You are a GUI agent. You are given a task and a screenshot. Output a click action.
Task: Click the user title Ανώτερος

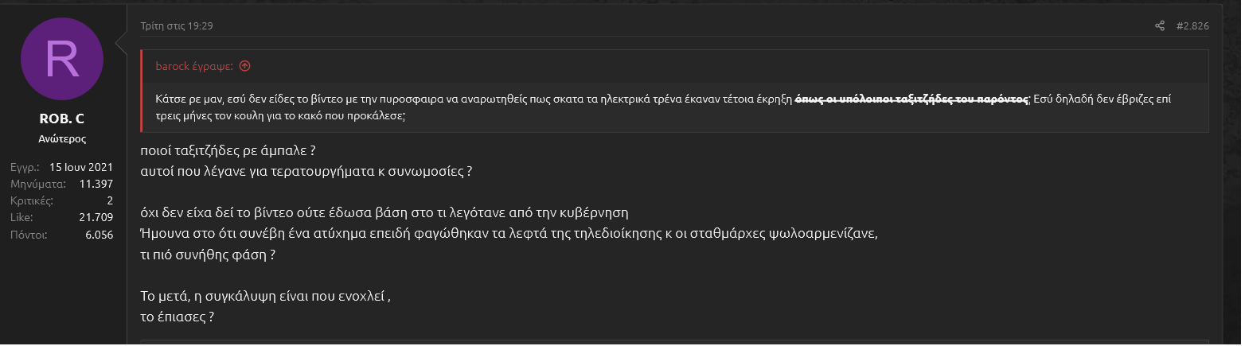pos(61,138)
